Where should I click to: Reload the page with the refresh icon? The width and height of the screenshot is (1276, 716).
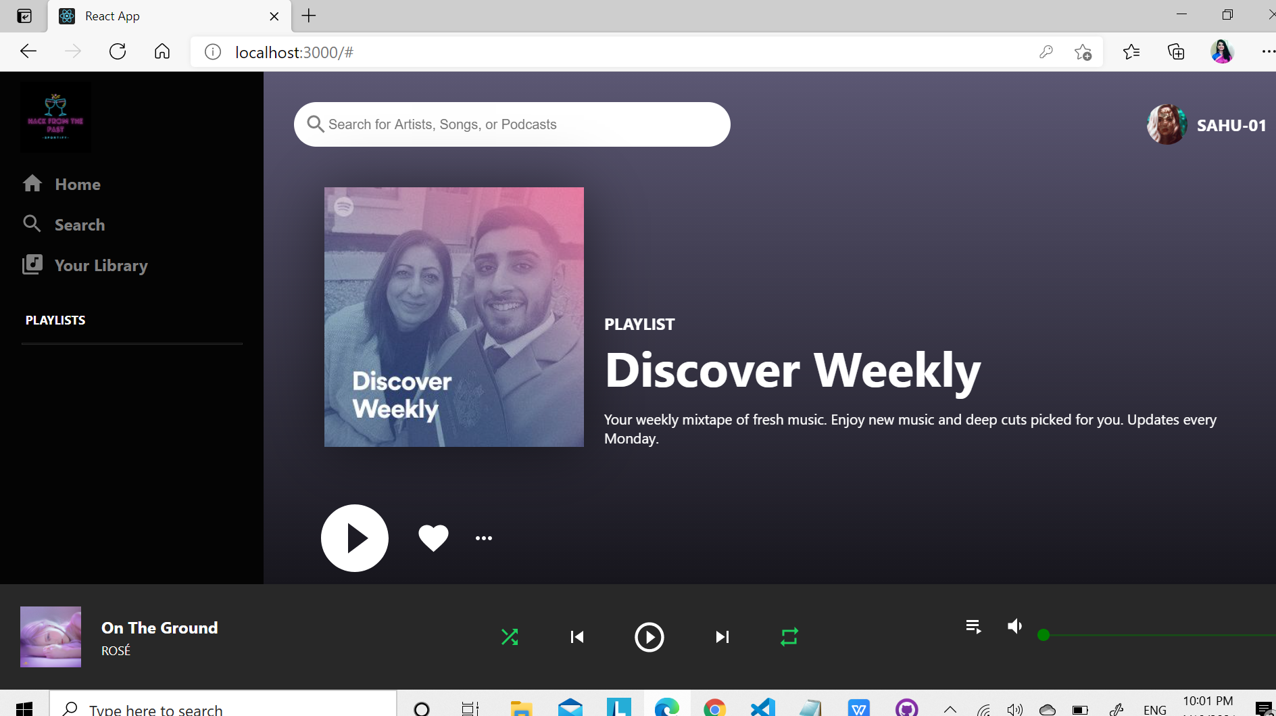[118, 51]
